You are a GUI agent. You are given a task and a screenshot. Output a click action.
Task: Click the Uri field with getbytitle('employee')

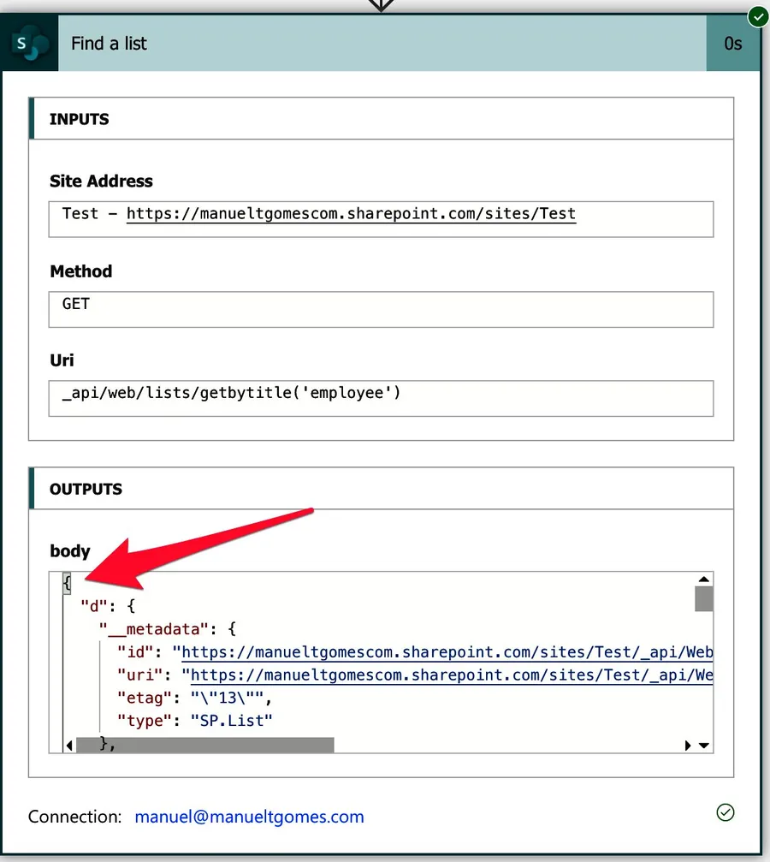click(381, 397)
